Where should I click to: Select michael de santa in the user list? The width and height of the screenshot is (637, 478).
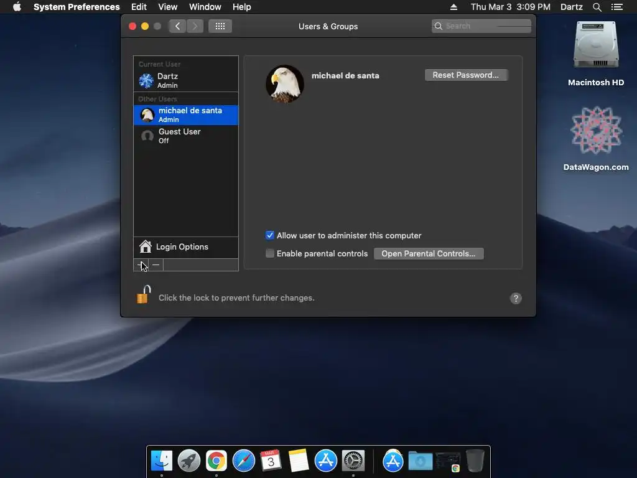click(x=186, y=115)
